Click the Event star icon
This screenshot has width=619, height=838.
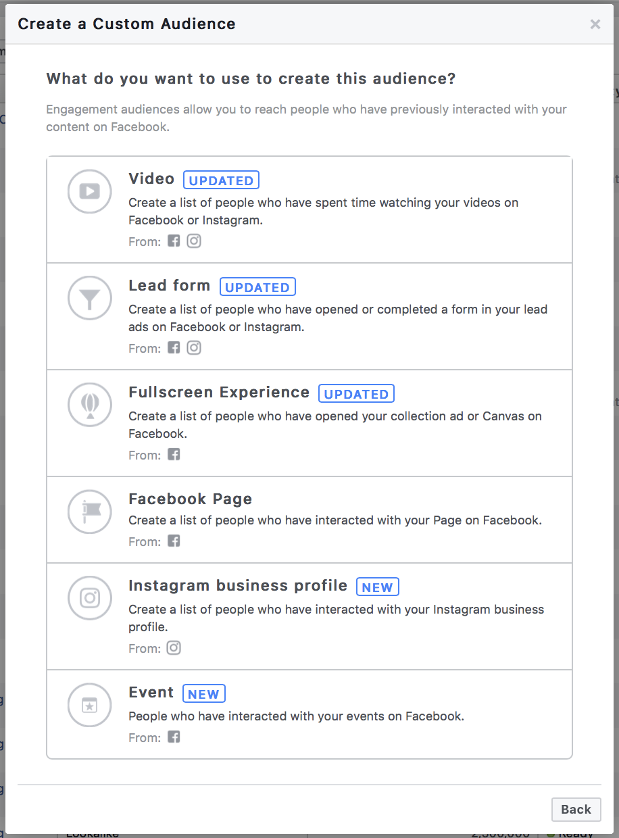pyautogui.click(x=89, y=705)
